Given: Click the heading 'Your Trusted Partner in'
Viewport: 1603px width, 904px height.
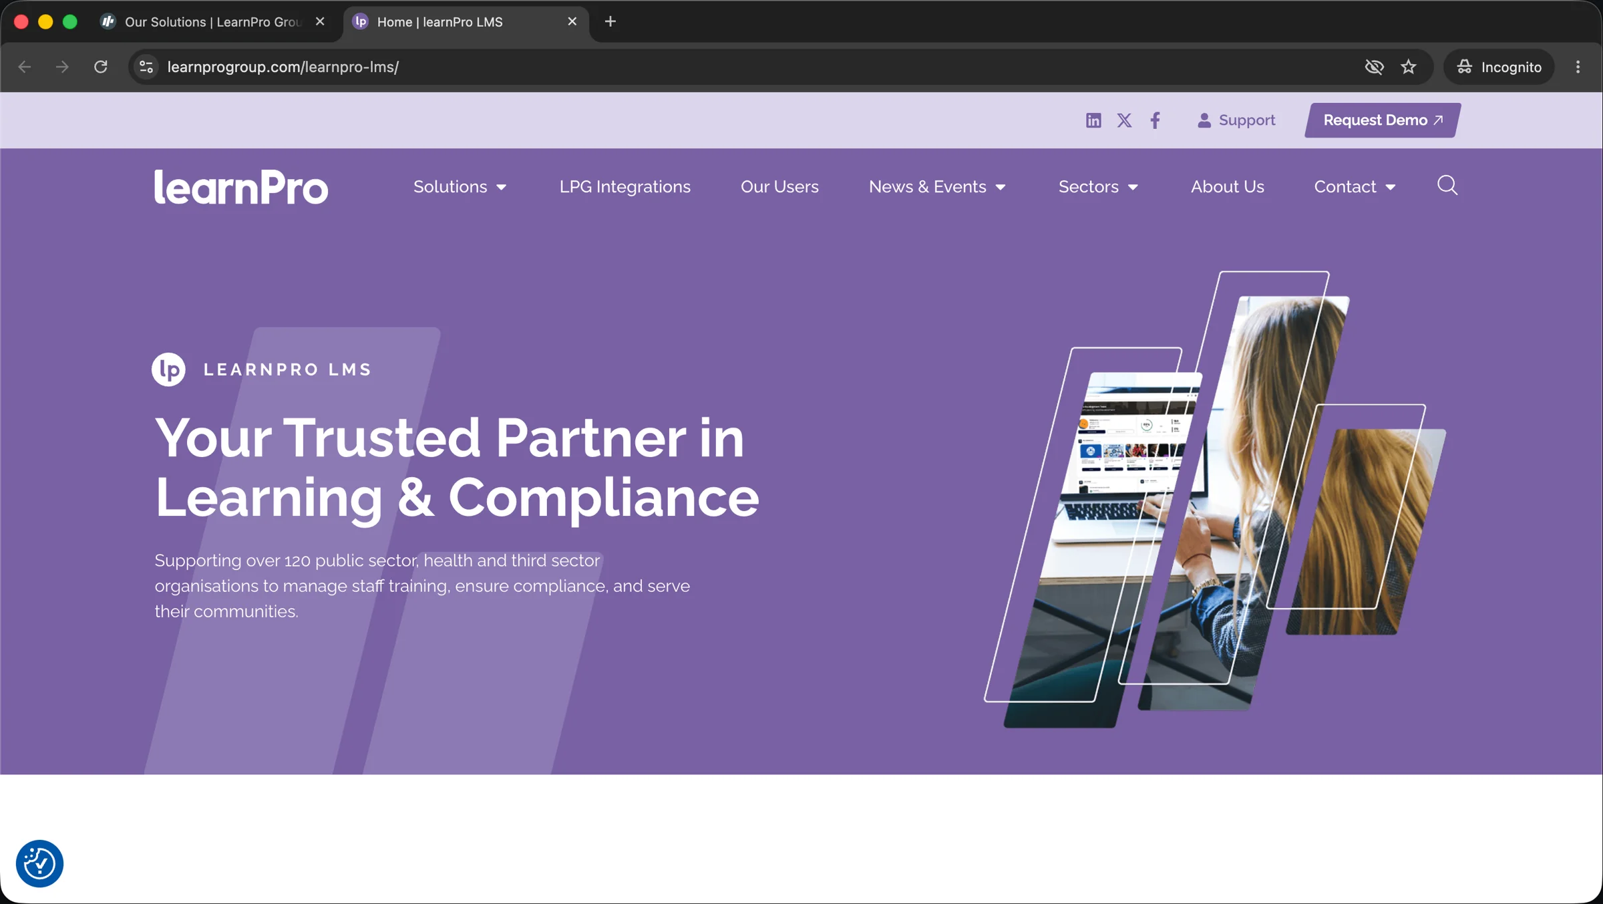Looking at the screenshot, I should point(449,438).
